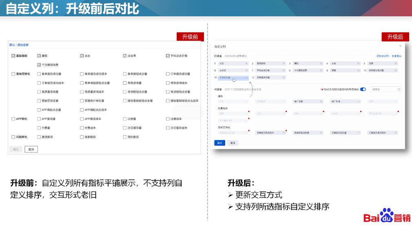The height and width of the screenshot is (226, 412).
Task: Delete column item 12 via its X icon
Action: 284,77
